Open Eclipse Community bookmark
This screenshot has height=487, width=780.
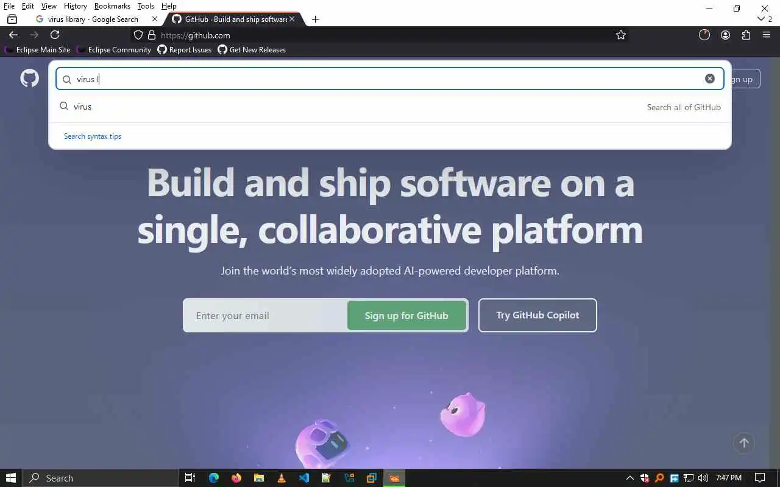coord(113,50)
